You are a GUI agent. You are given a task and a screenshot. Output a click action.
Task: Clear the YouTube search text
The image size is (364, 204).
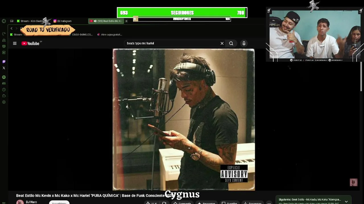222,43
